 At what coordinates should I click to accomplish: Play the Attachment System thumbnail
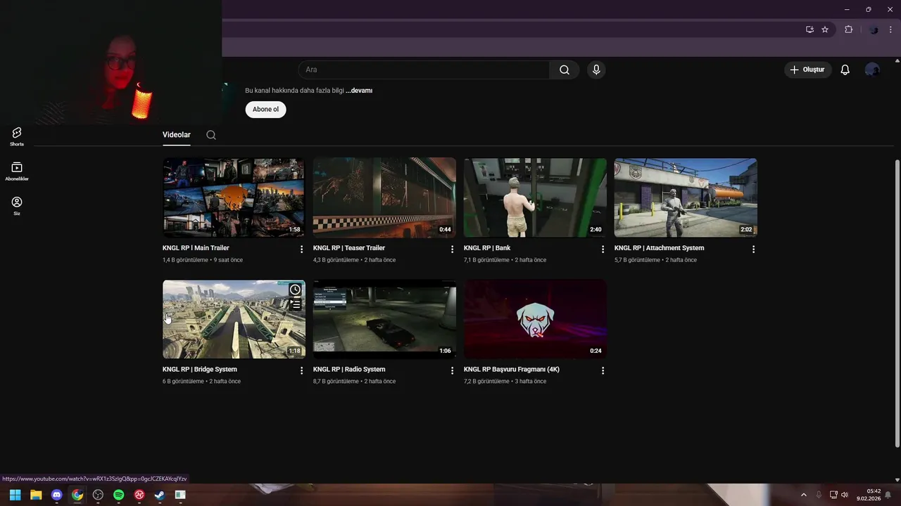click(686, 197)
